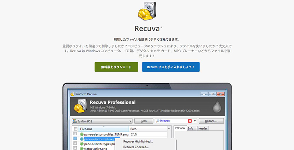The width and height of the screenshot is (294, 150).
Task: Check the status-active.png checkbox
Action: [75, 148]
